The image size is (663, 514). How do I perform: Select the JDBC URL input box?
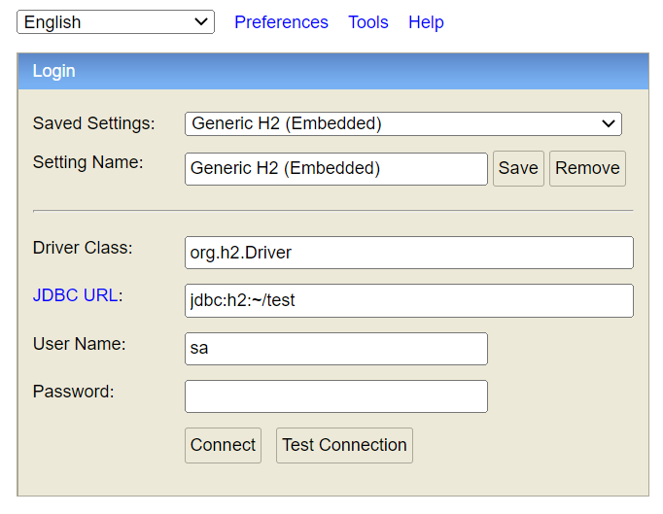click(x=409, y=300)
